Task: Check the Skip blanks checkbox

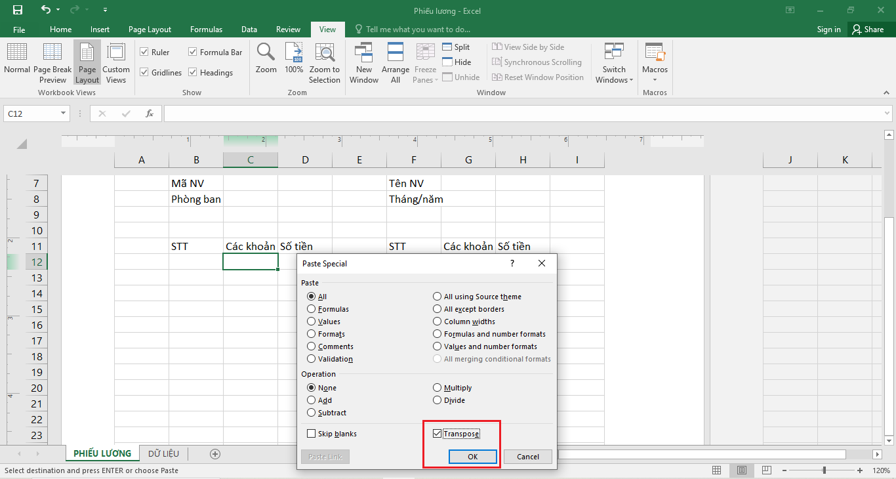Action: [312, 434]
